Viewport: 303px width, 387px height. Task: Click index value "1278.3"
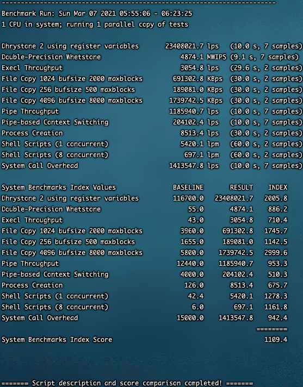[x=276, y=296]
